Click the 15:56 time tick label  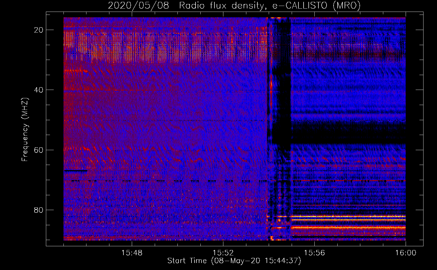click(315, 253)
